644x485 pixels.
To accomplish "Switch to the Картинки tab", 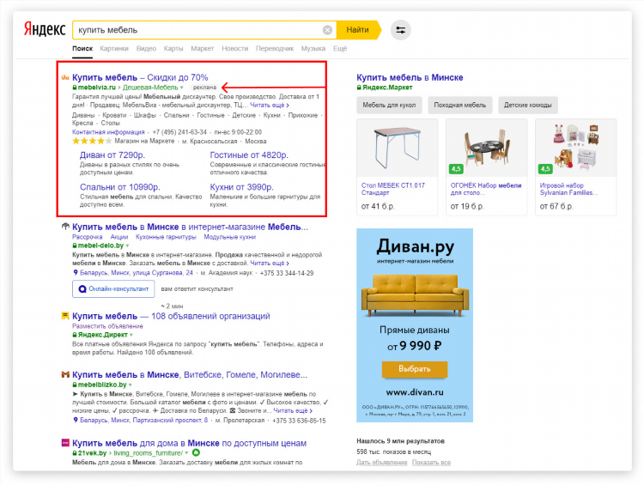I will 114,48.
